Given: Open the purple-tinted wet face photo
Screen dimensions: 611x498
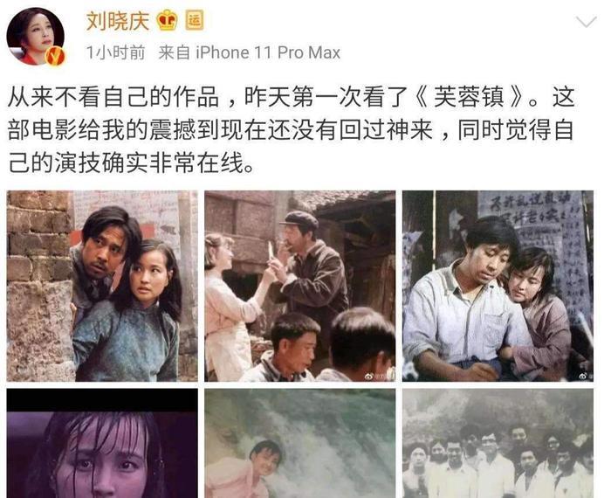Looking at the screenshot, I should [x=102, y=443].
